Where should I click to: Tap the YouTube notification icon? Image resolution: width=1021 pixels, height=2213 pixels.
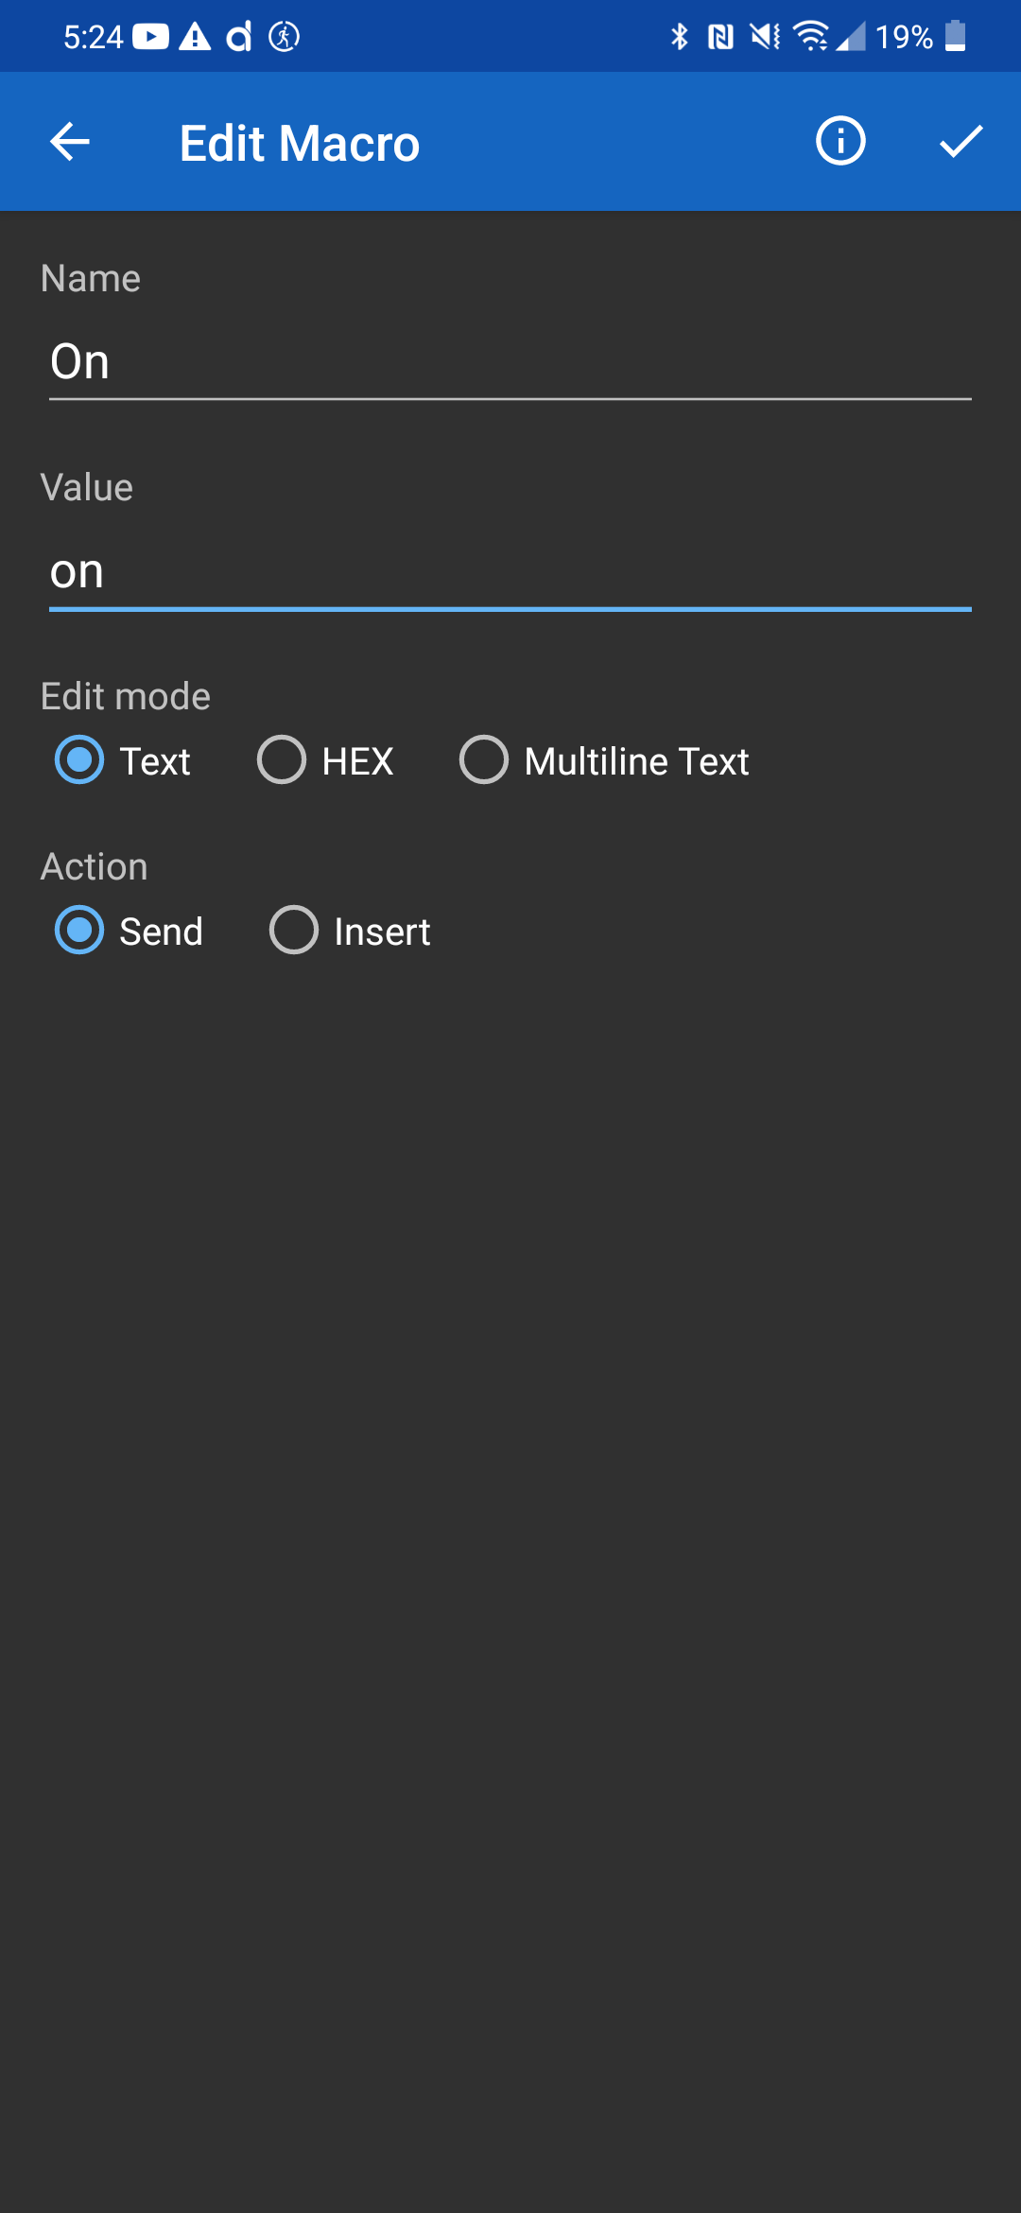(151, 37)
